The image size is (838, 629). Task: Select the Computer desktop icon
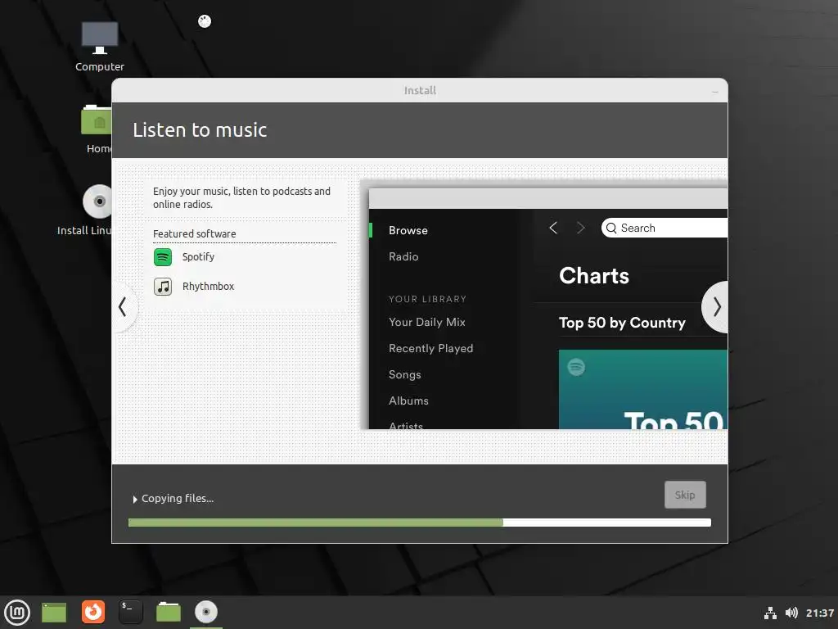coord(99,46)
